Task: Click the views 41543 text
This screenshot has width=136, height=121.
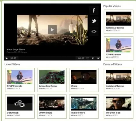Action: [x=77, y=88]
